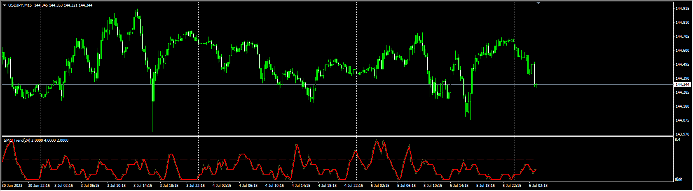Image resolution: width=693 pixels, height=191 pixels.
Task: Click the 144.810 price scale label
Action: [x=683, y=22]
